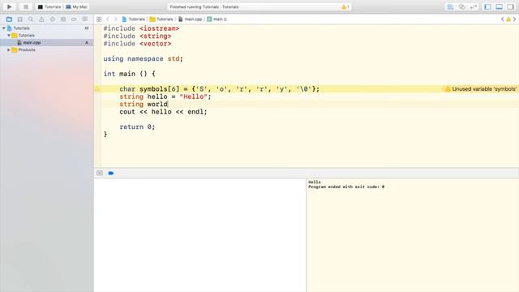Click the gutter warning on symbols line
The height and width of the screenshot is (292, 519).
(x=97, y=89)
